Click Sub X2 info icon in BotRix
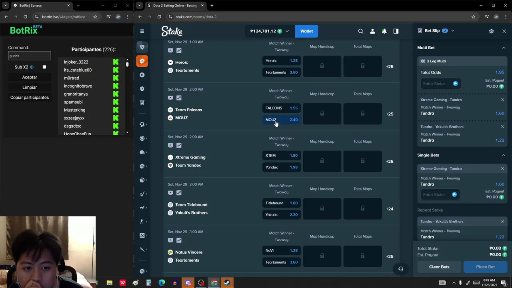Image resolution: width=512 pixels, height=288 pixels. click(x=32, y=67)
